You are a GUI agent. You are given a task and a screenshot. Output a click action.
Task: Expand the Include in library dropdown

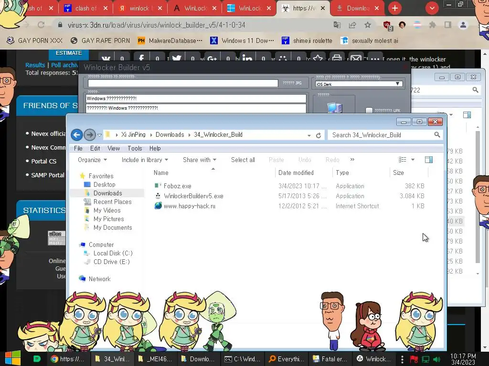pyautogui.click(x=145, y=160)
